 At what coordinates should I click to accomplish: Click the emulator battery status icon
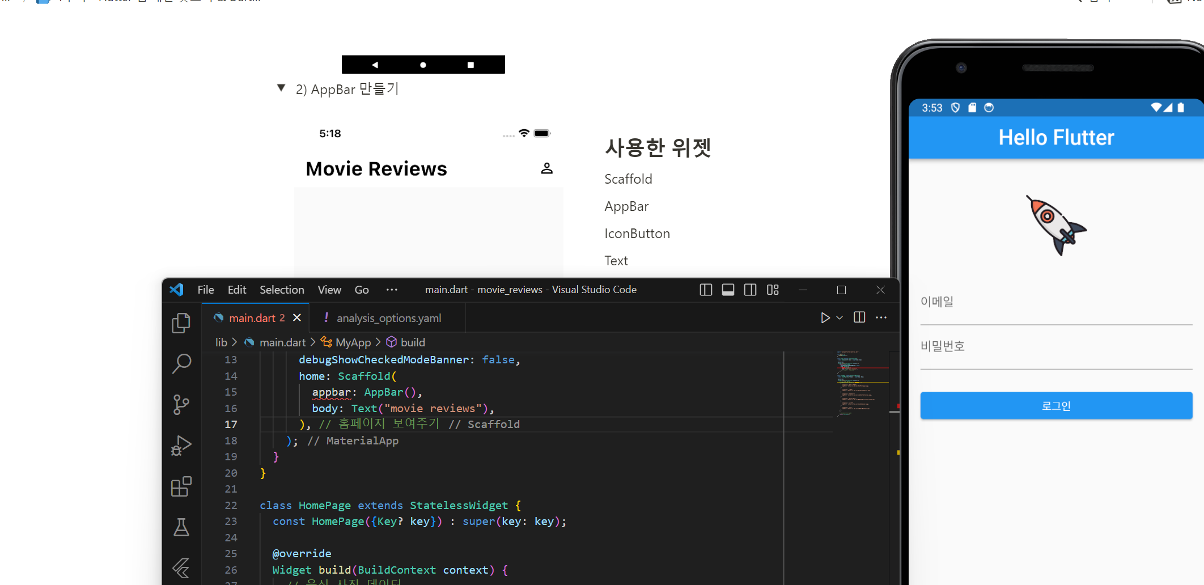tap(1181, 108)
